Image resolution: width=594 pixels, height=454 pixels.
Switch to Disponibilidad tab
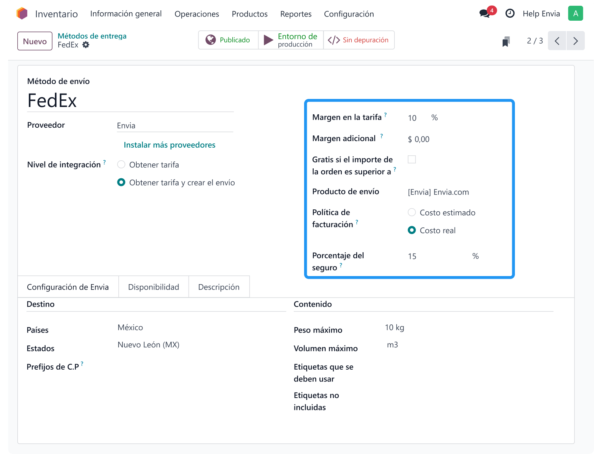pos(154,287)
